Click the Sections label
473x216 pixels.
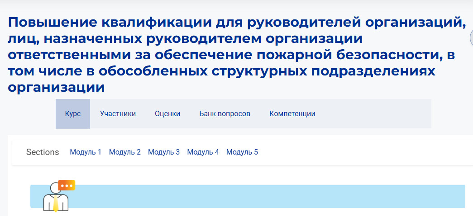pyautogui.click(x=43, y=152)
